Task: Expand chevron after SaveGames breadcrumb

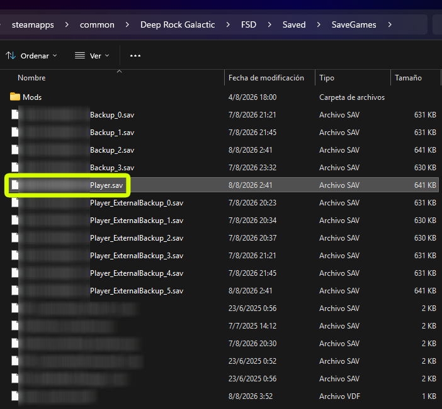Action: pyautogui.click(x=390, y=25)
